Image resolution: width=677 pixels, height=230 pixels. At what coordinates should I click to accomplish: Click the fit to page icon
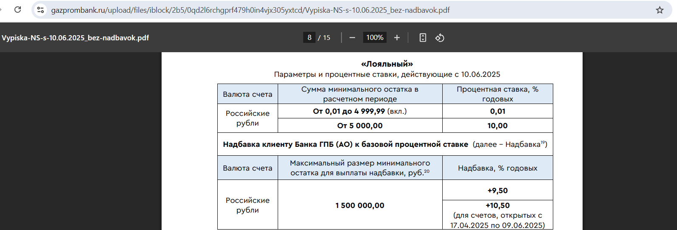click(x=423, y=38)
